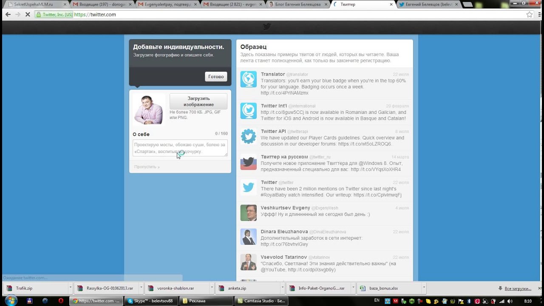Open the Veshkurtsev Evgeny profile name
Screen dimensions: 544x306
(286, 208)
